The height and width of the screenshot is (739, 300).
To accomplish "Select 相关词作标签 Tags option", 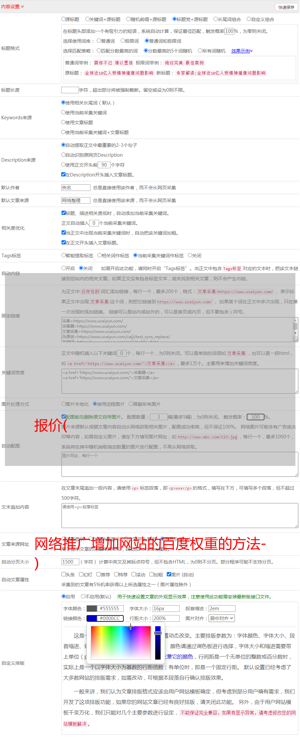I will [x=100, y=255].
